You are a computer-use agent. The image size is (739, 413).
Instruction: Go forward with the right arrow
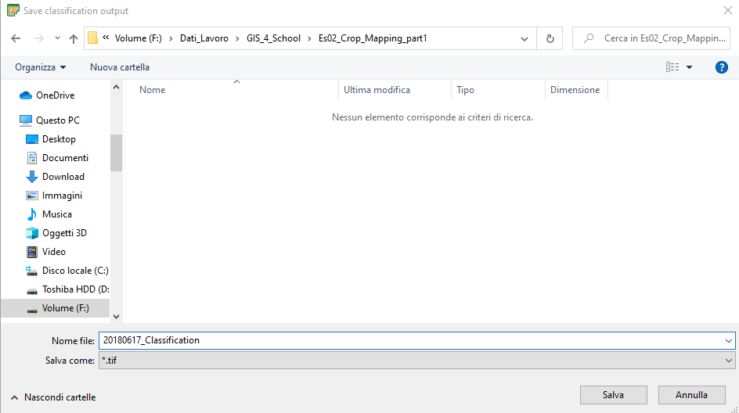coord(38,38)
